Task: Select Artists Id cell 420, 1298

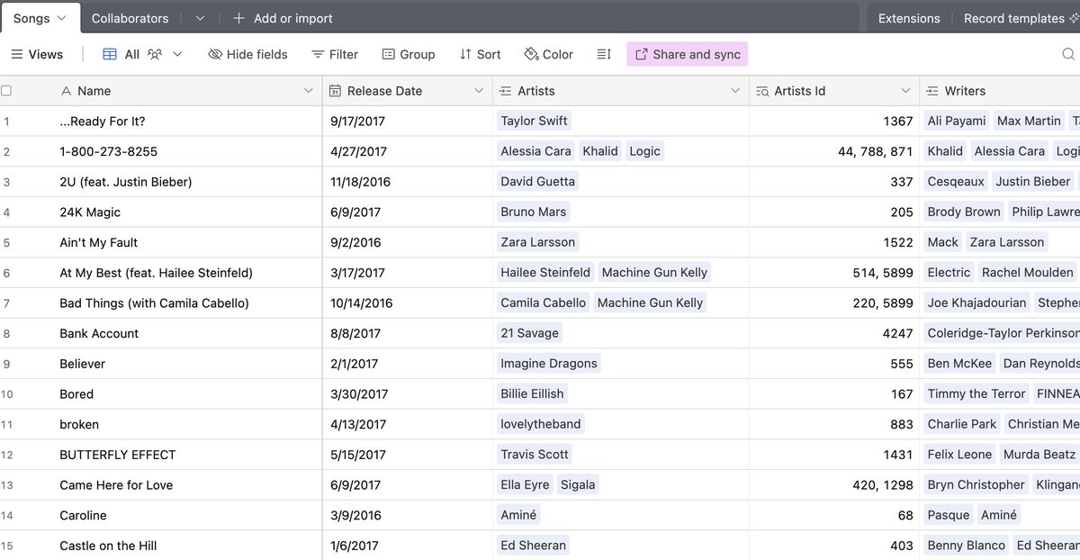Action: (834, 484)
